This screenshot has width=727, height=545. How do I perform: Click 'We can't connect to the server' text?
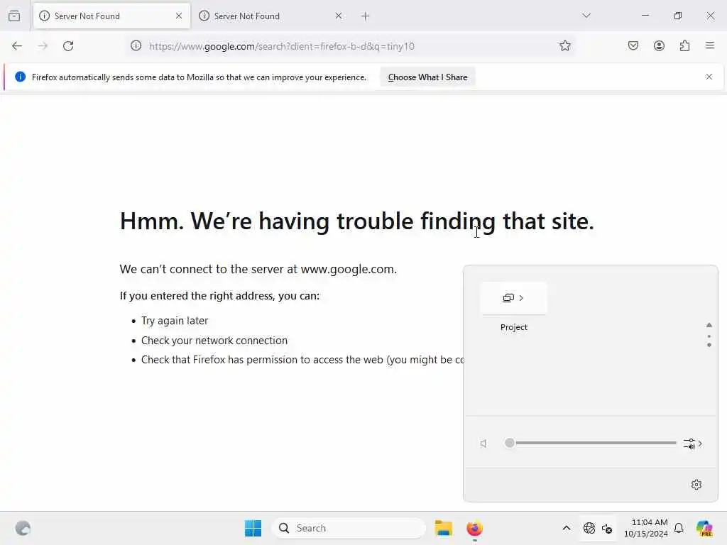pyautogui.click(x=258, y=269)
